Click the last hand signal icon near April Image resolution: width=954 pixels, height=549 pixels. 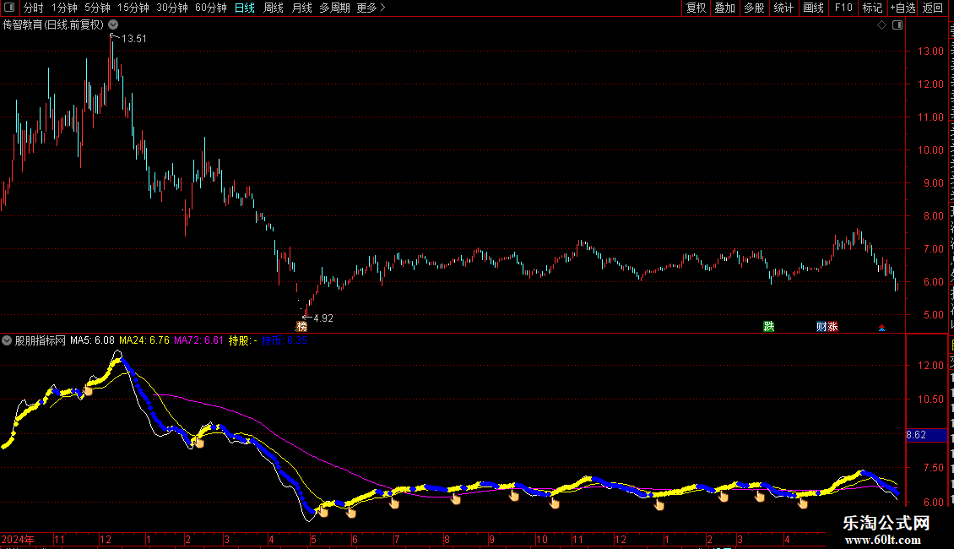pyautogui.click(x=803, y=503)
